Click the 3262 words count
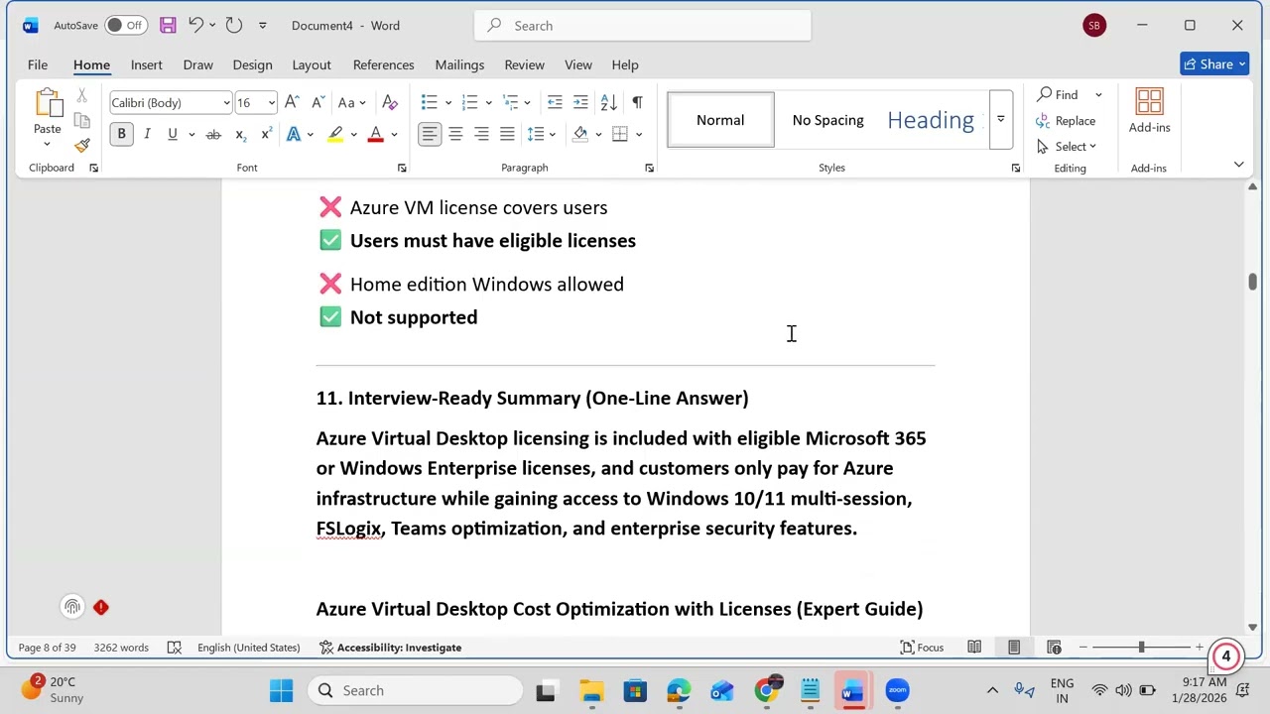 click(x=121, y=648)
